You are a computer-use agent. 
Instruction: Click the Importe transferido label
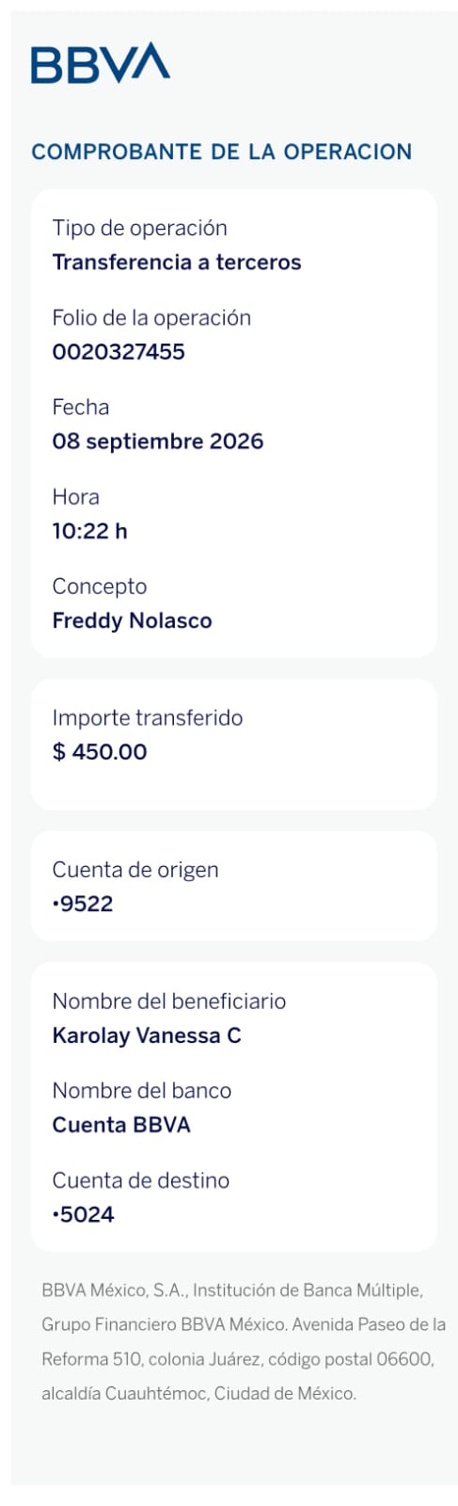pyautogui.click(x=148, y=718)
